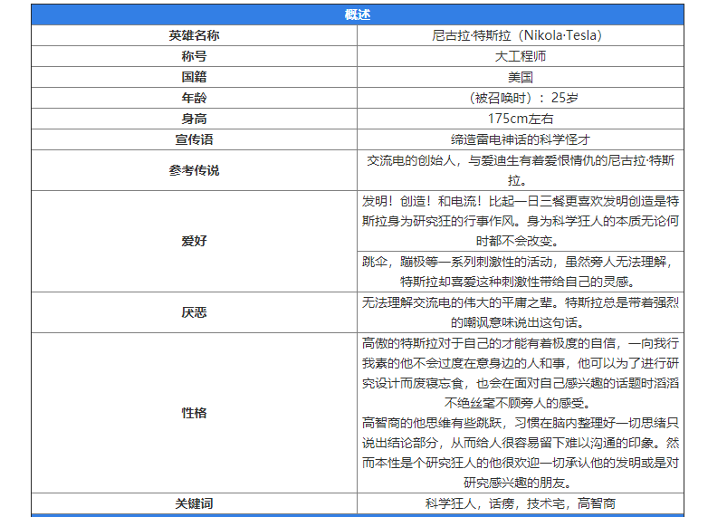Click the keywords value 科学狂人, 话痨, 技术宅
The image size is (708, 517).
pyautogui.click(x=520, y=503)
